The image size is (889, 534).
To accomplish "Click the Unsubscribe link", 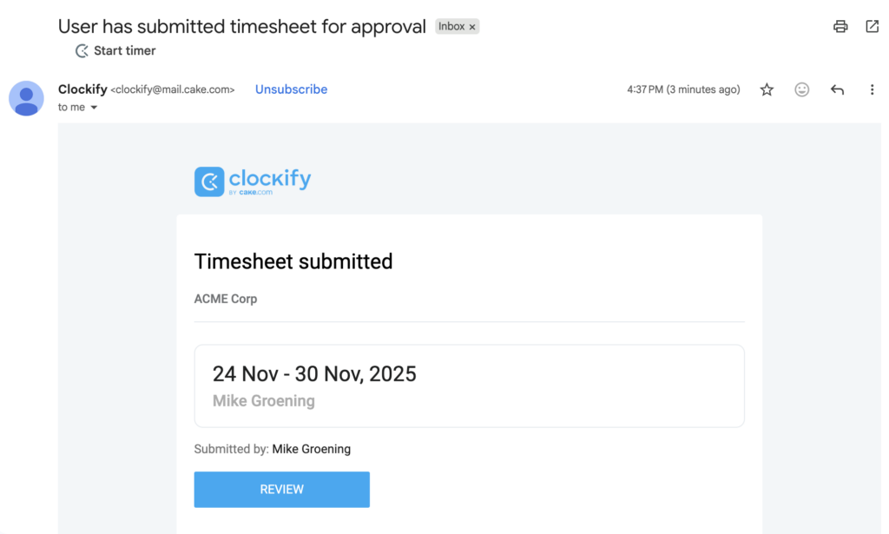I will point(291,89).
